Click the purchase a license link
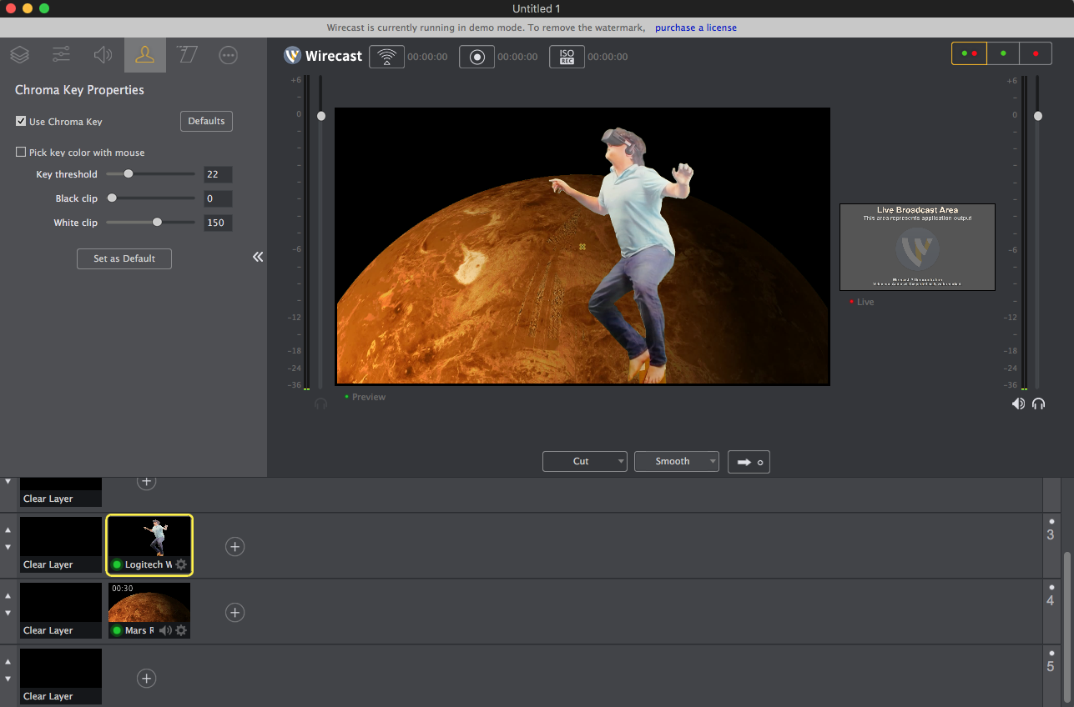 pos(696,28)
